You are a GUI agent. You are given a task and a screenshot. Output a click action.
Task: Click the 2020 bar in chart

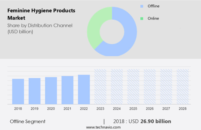click(51, 90)
